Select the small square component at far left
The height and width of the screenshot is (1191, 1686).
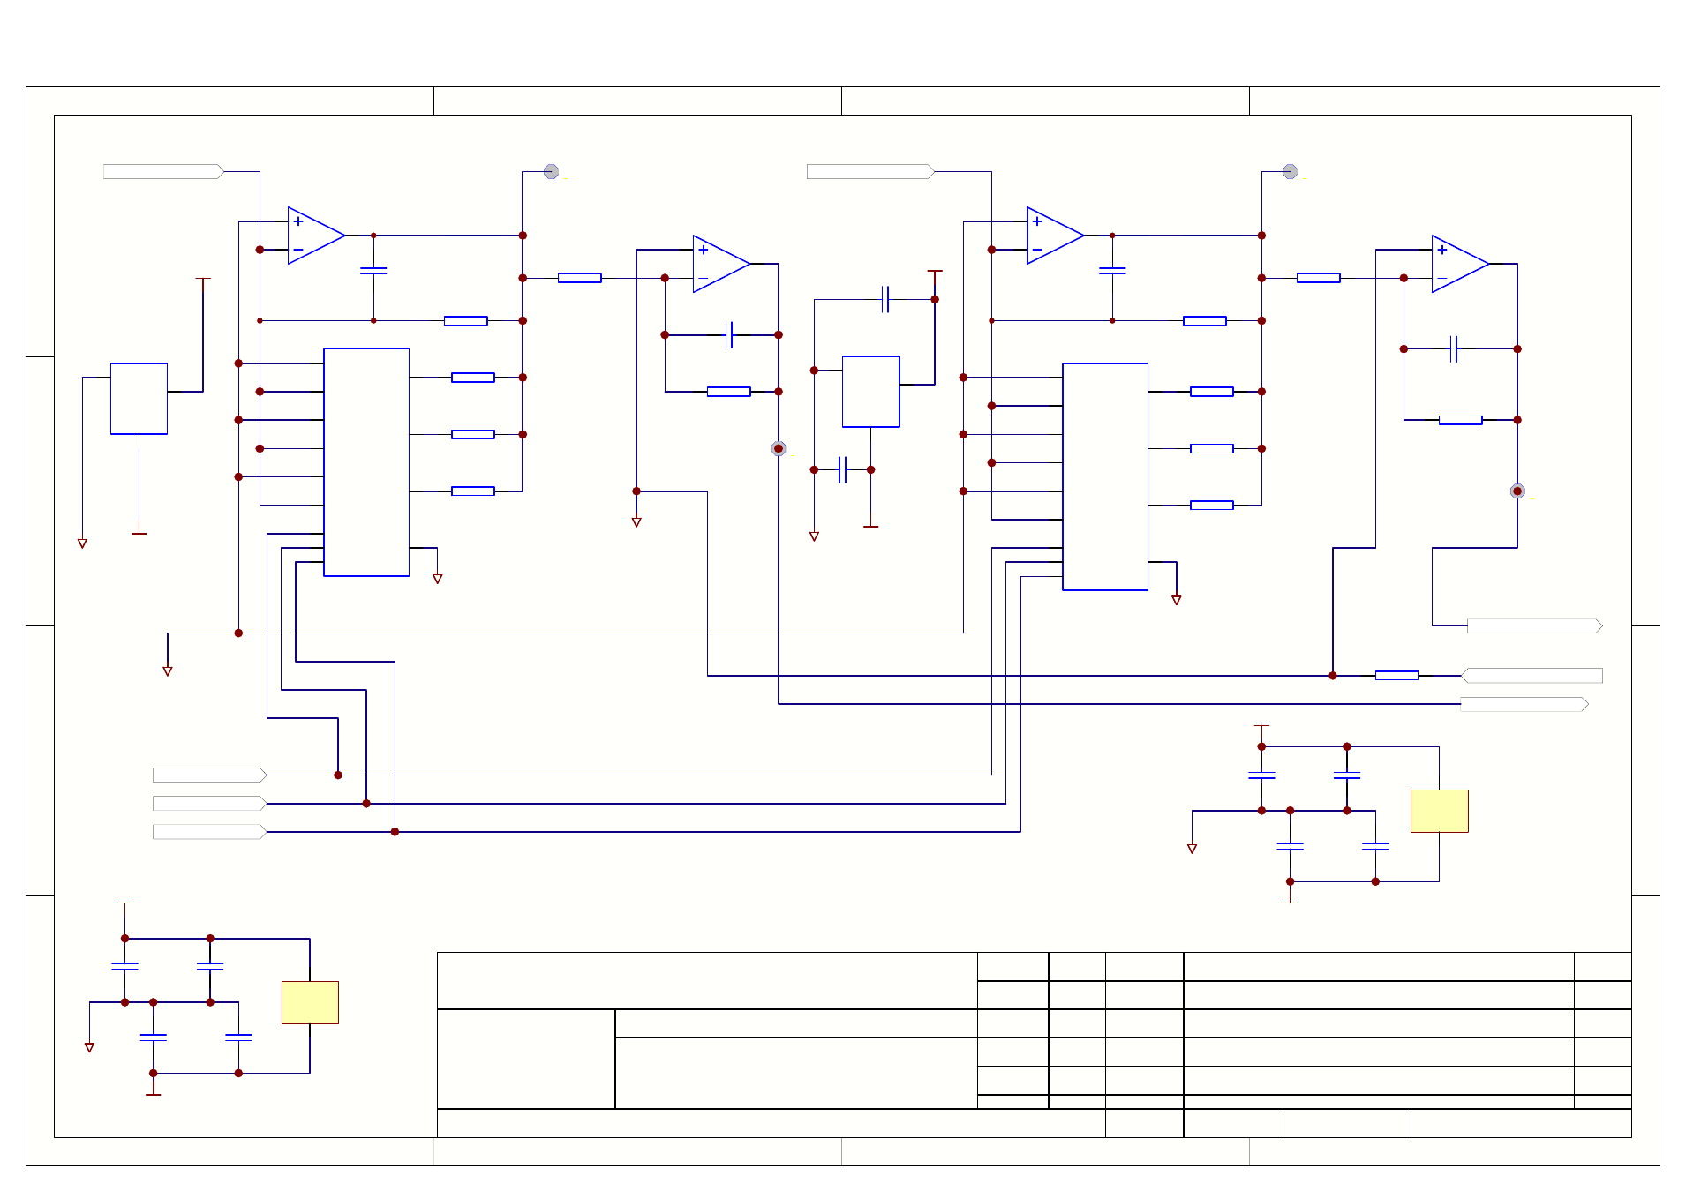click(139, 398)
